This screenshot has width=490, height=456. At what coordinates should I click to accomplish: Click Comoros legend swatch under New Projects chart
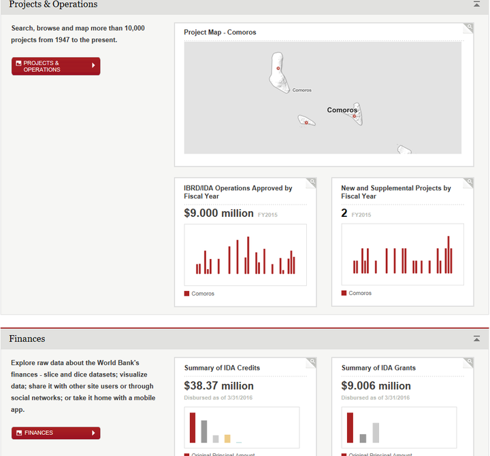344,293
